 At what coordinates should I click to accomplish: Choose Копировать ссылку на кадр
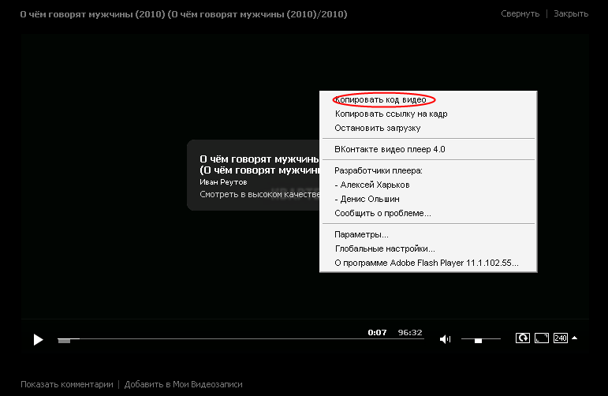(x=428, y=114)
